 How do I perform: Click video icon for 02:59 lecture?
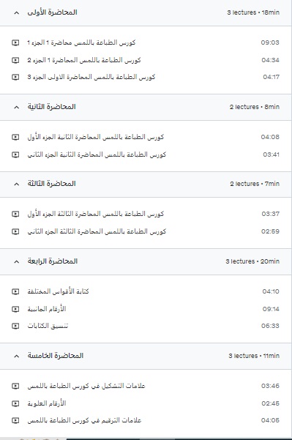(x=15, y=231)
